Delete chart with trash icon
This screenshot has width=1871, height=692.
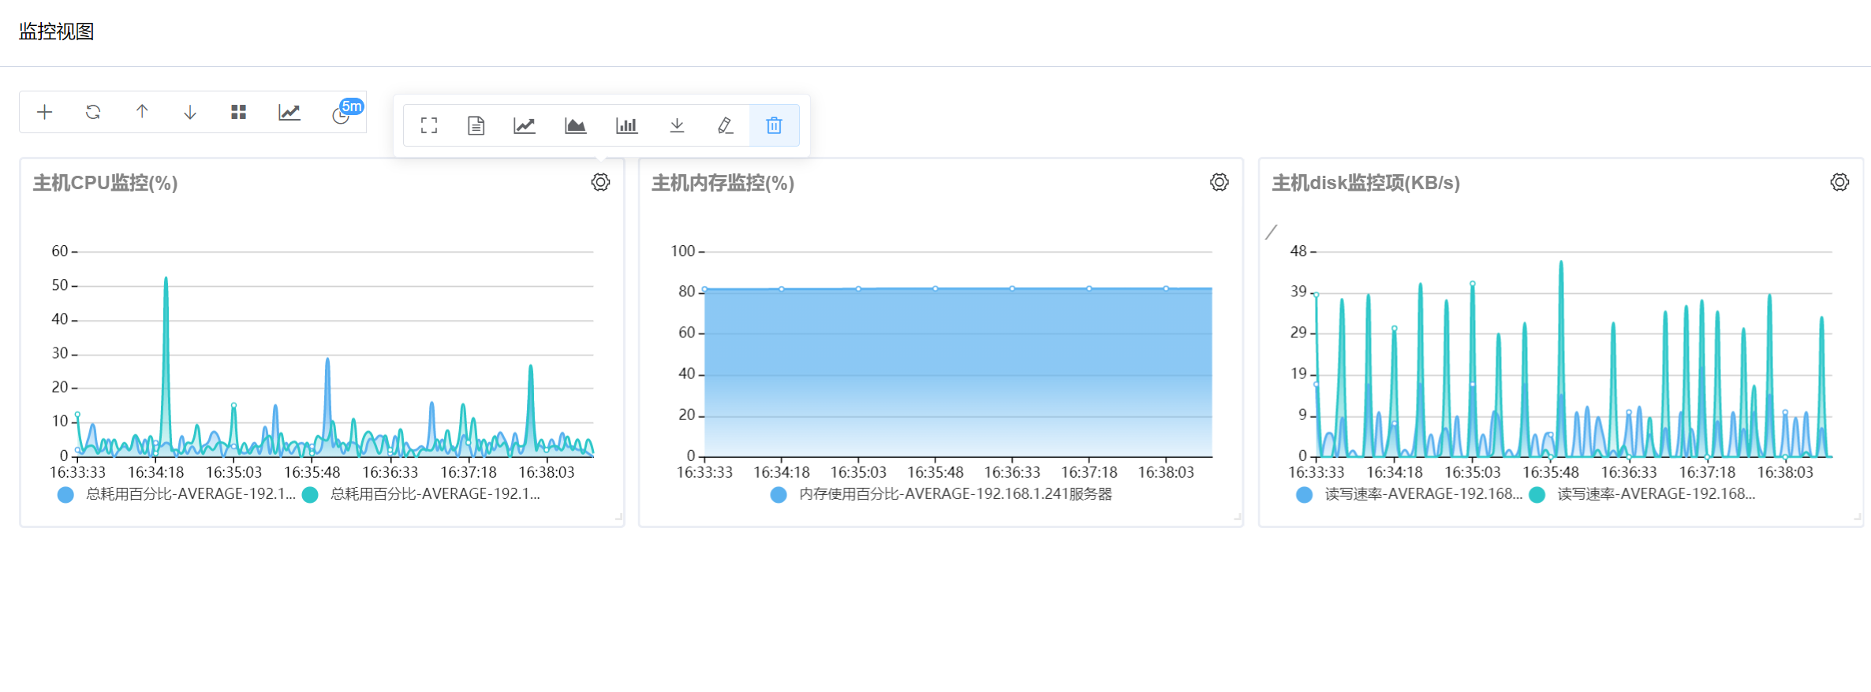coord(775,125)
